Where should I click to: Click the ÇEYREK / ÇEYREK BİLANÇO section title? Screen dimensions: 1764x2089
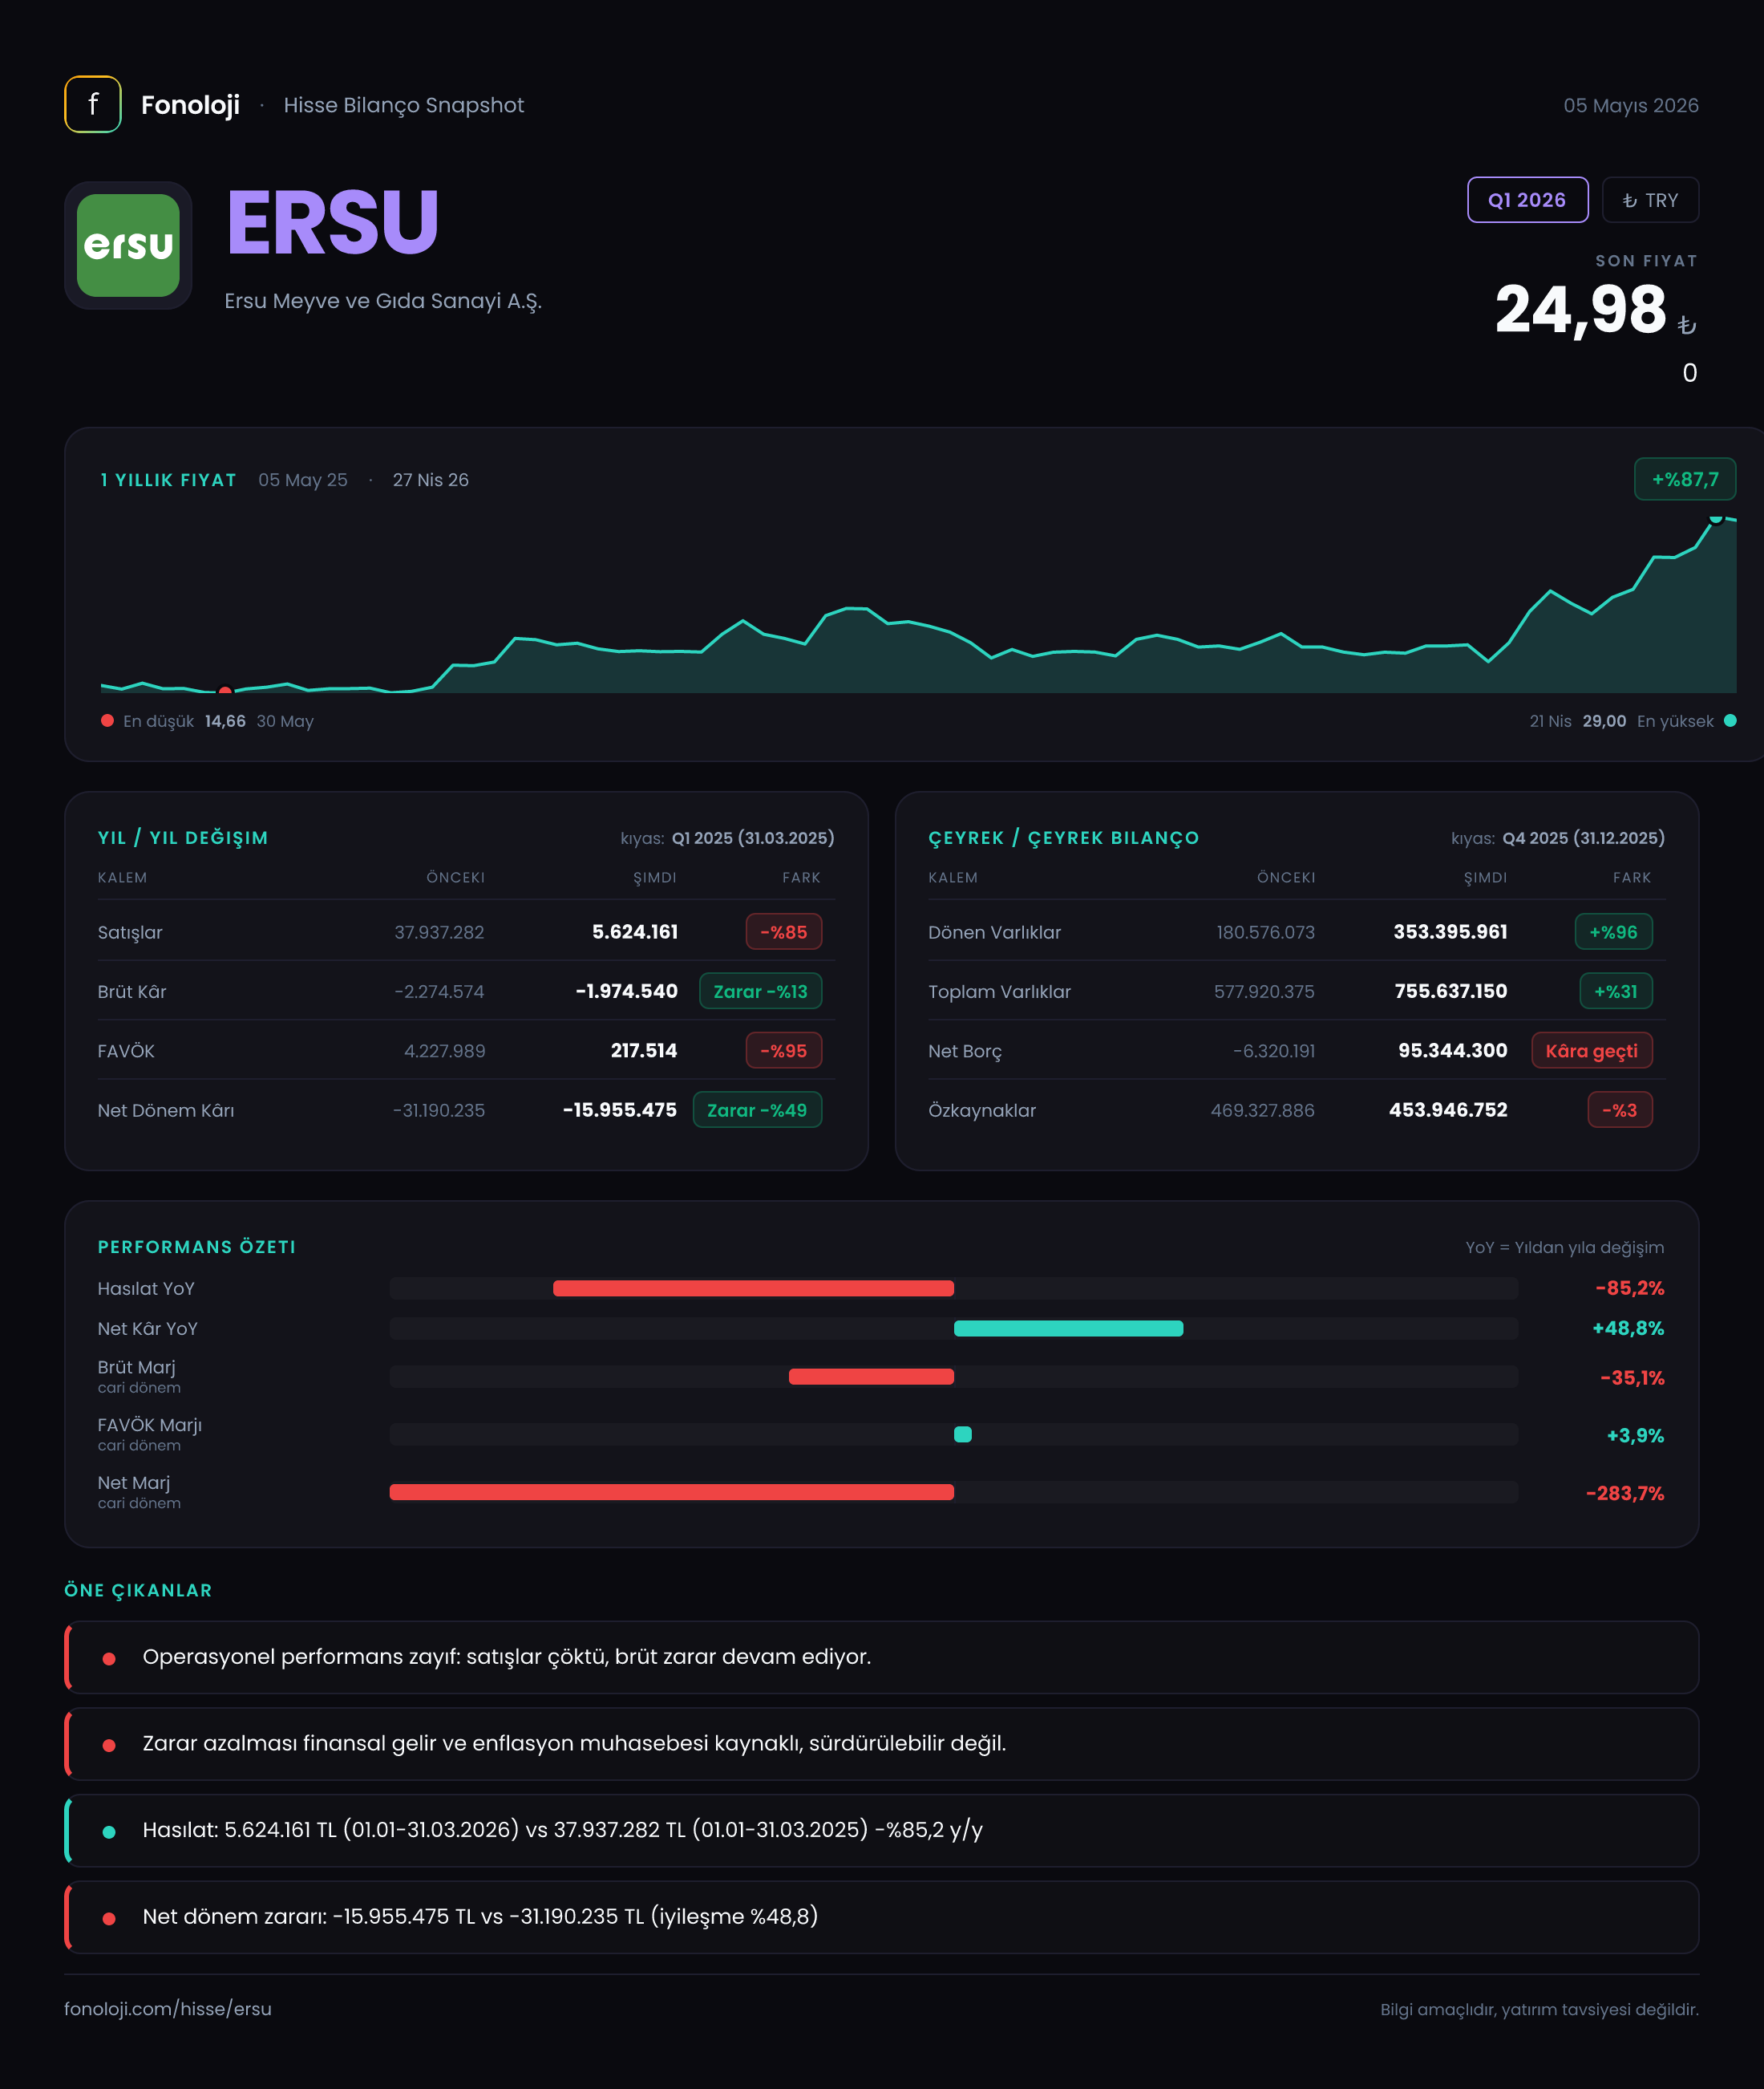[1064, 838]
